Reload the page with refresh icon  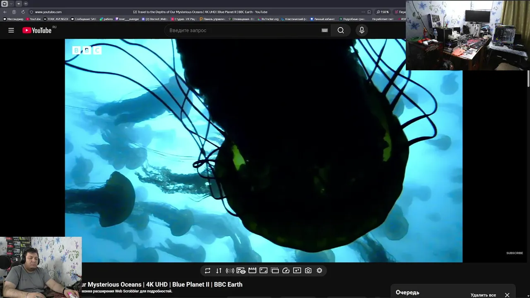coord(23,12)
